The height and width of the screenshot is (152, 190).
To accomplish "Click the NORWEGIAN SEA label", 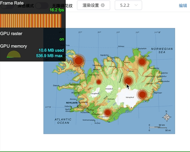I will coord(162,50).
